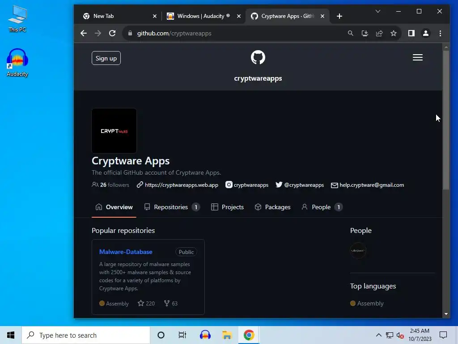Click Assembly under Top languages

367,303
